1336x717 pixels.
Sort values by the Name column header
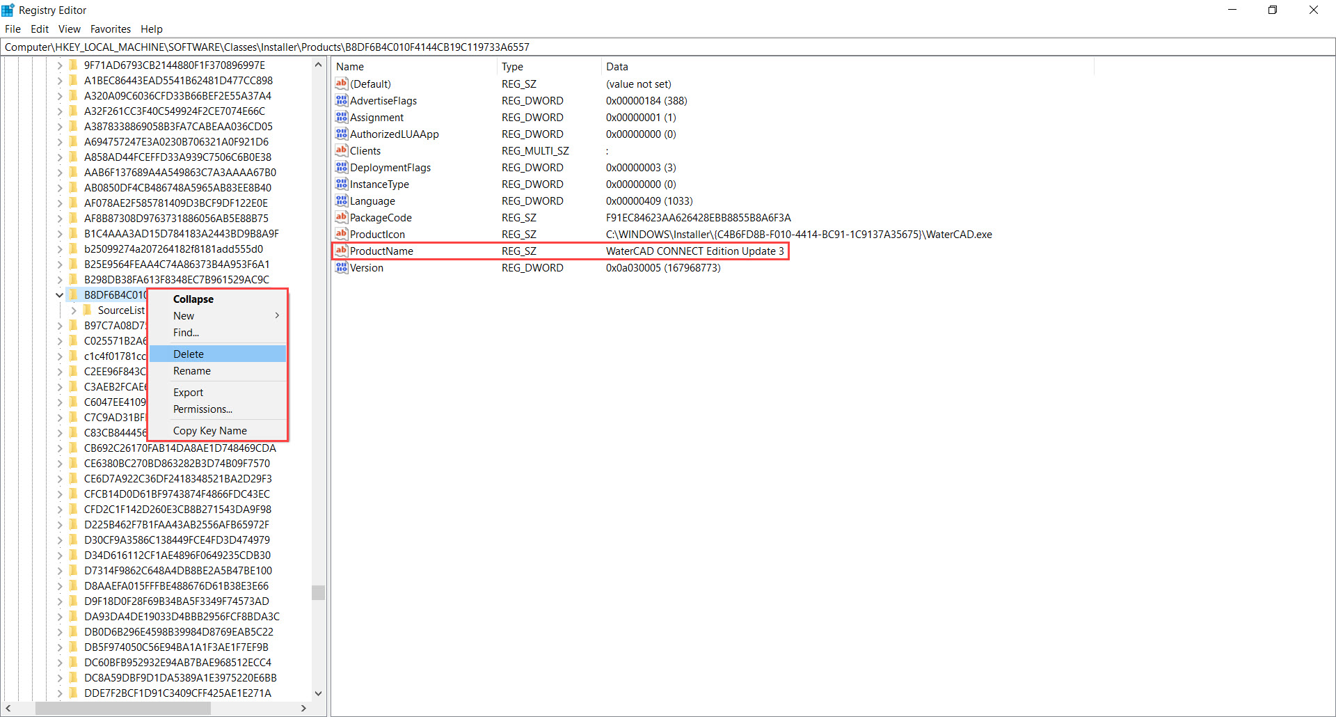pos(415,67)
